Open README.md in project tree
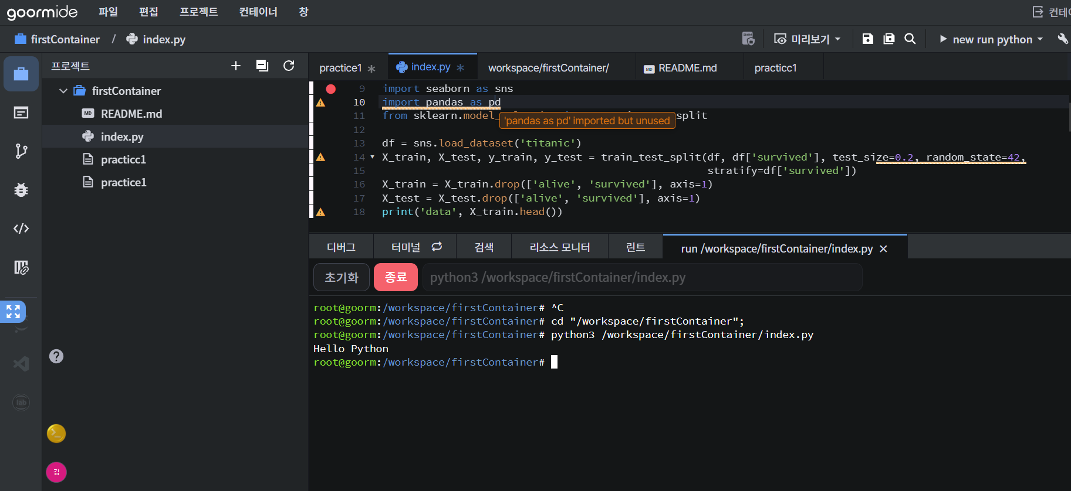 tap(175, 114)
